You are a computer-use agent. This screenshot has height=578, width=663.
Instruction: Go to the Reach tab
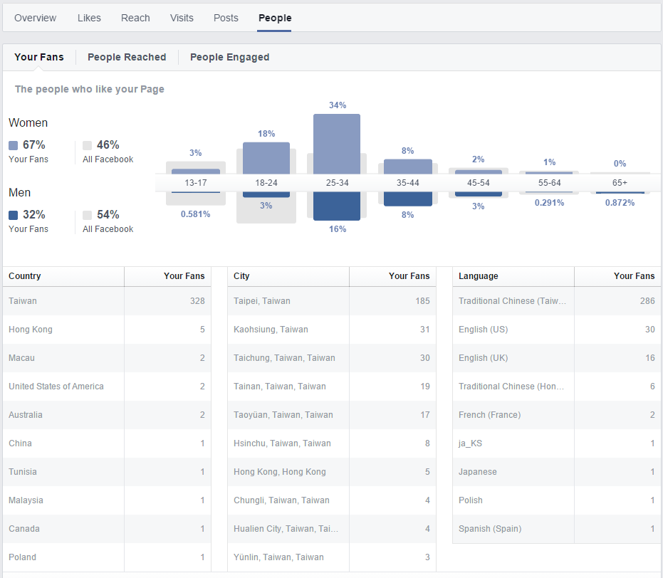[135, 18]
